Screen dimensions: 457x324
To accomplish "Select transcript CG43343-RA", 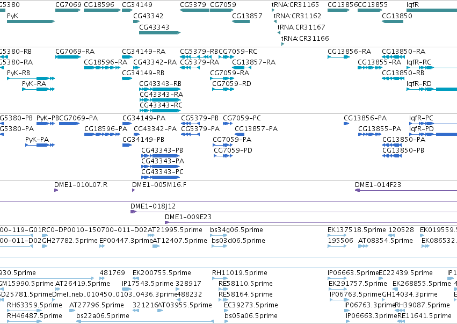I will (159, 100).
